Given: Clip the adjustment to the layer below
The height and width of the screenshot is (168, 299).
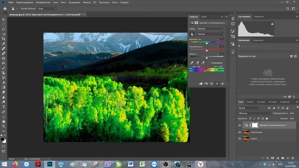Looking at the screenshot, I should 201,84.
